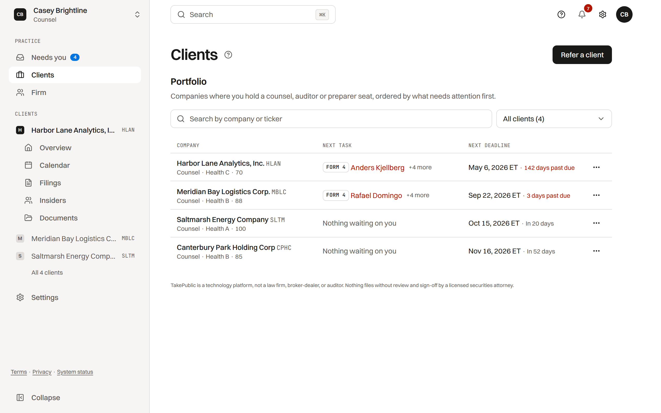Viewport: 661px width, 413px height.
Task: Open the Calendar sidebar item
Action: (79, 165)
